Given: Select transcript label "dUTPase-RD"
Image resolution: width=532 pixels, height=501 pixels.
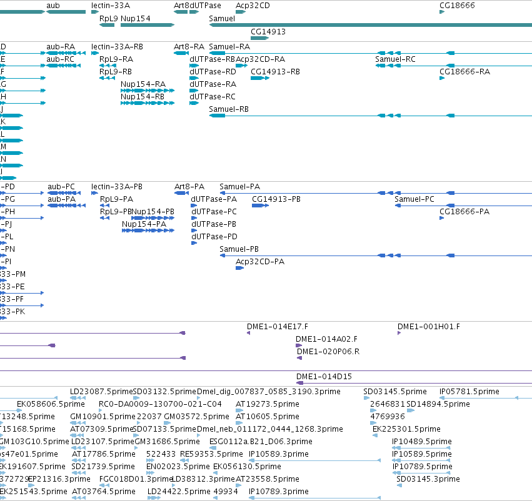Looking at the screenshot, I should click(x=213, y=71).
